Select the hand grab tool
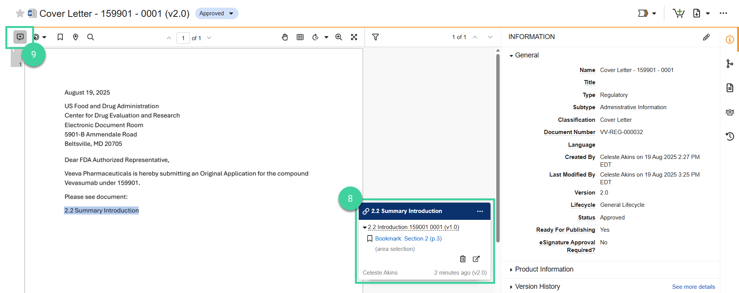The height and width of the screenshot is (293, 739). [285, 37]
